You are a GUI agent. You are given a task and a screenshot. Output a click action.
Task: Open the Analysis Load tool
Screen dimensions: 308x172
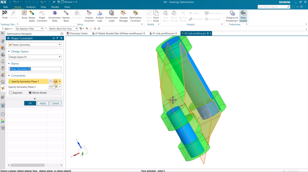[100, 15]
